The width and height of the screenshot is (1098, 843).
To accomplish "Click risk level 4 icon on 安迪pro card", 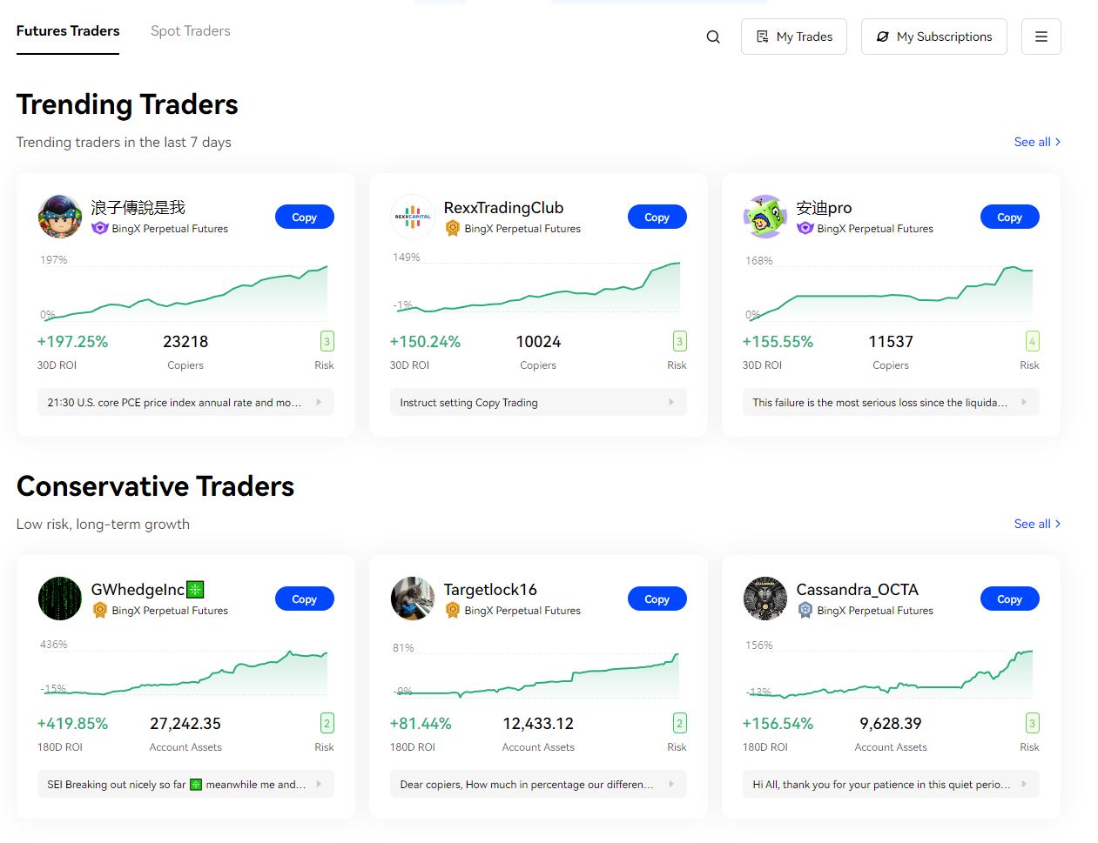I will (x=1033, y=341).
